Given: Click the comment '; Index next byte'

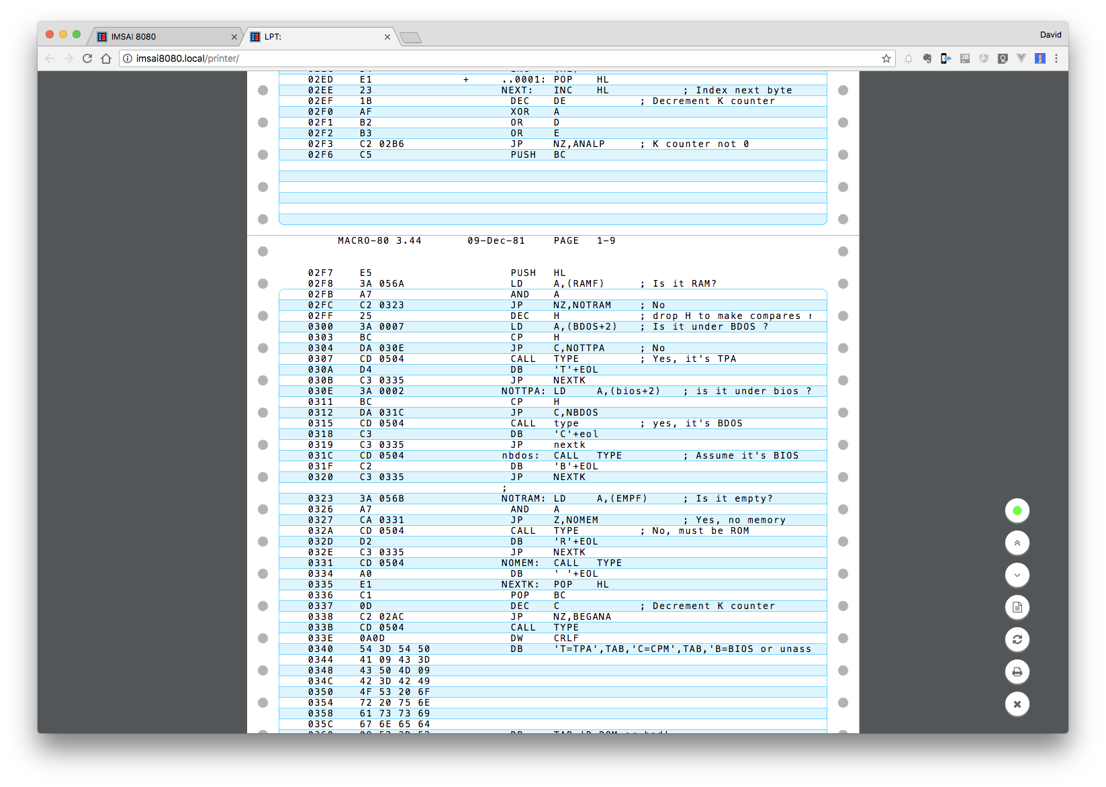Looking at the screenshot, I should coord(737,90).
